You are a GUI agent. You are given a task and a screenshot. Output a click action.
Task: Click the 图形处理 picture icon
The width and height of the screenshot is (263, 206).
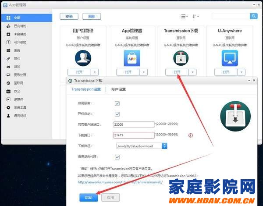8,75
